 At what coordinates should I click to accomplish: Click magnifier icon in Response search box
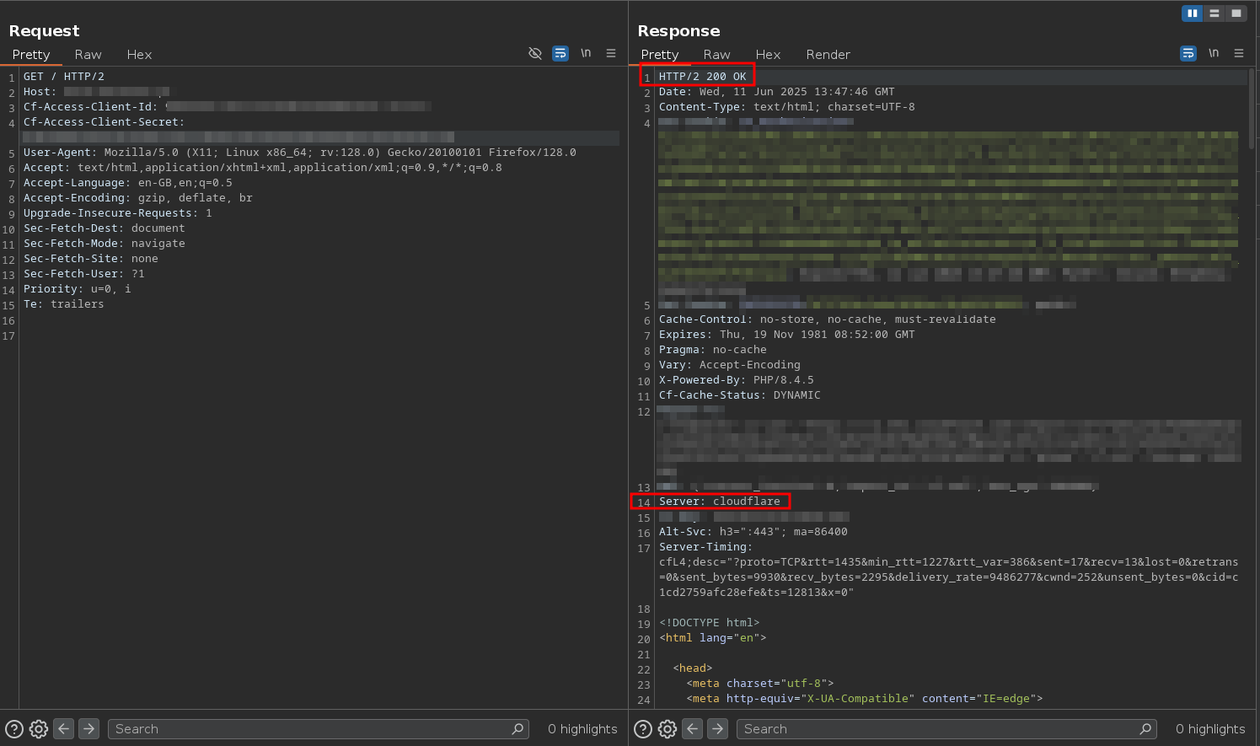[x=1145, y=729]
